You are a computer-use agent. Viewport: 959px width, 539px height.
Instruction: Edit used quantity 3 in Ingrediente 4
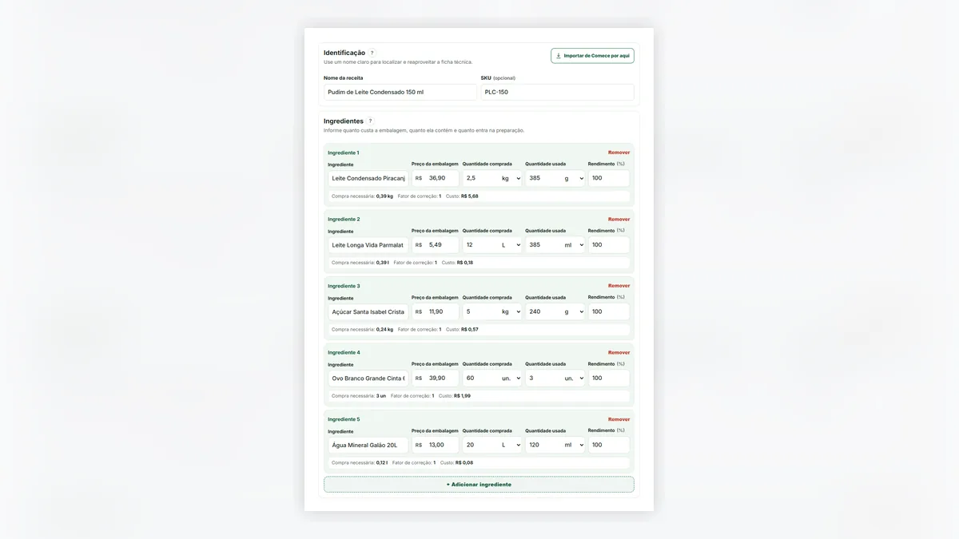tap(543, 378)
